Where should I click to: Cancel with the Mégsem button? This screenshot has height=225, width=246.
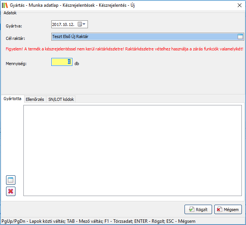click(228, 209)
